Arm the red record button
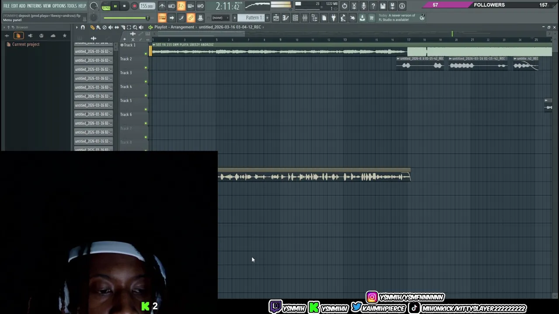The width and height of the screenshot is (559, 314). click(134, 6)
